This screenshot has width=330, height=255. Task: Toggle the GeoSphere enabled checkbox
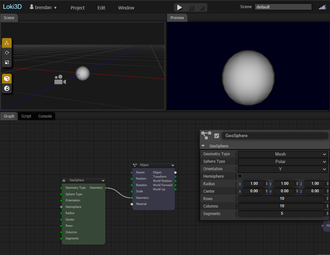pyautogui.click(x=216, y=135)
